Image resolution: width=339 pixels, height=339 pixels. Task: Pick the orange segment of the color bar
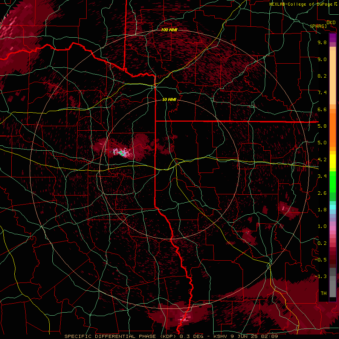coord(333,130)
